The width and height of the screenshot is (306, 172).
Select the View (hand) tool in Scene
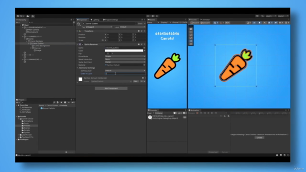coord(191,29)
